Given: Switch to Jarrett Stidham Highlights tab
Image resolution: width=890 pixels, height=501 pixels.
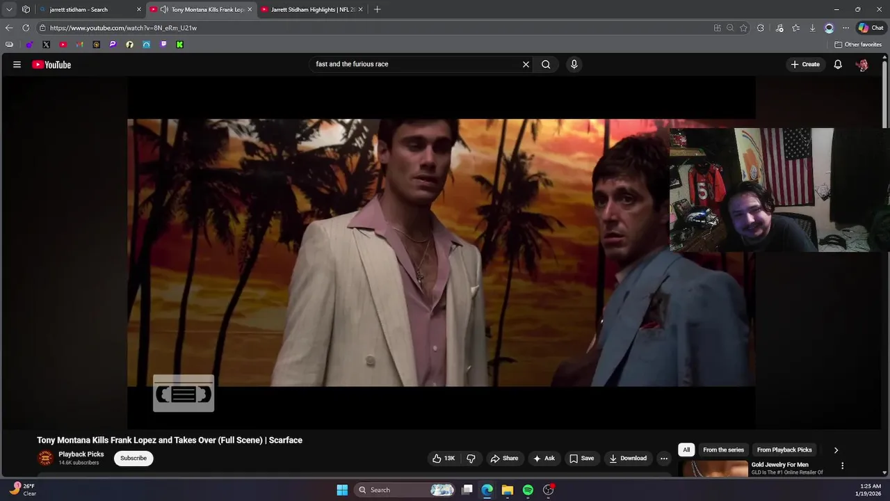Looking at the screenshot, I should click(x=313, y=10).
